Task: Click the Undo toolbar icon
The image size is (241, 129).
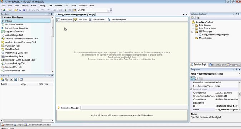Action: pos(43,10)
